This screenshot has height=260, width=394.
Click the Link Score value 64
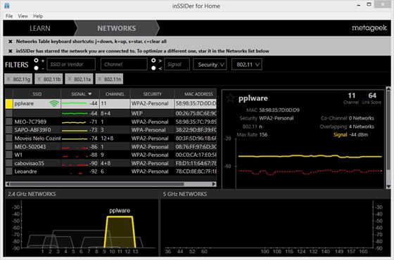[x=372, y=96]
